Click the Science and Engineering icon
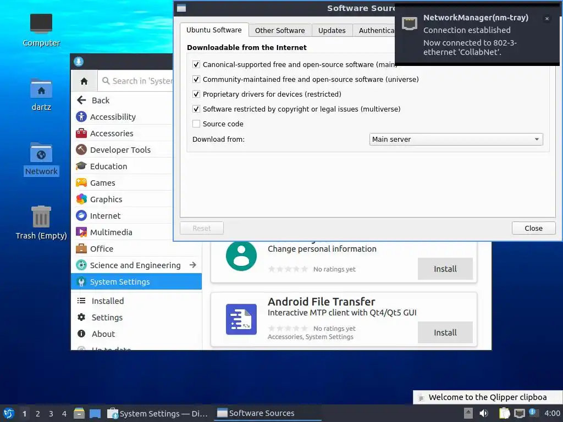 tap(81, 265)
